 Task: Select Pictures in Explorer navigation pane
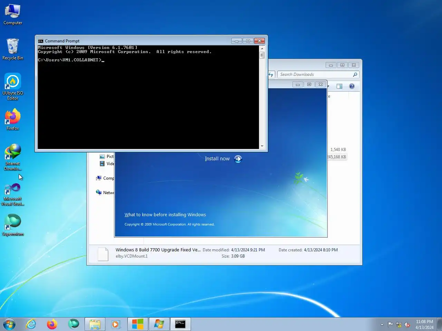point(107,157)
